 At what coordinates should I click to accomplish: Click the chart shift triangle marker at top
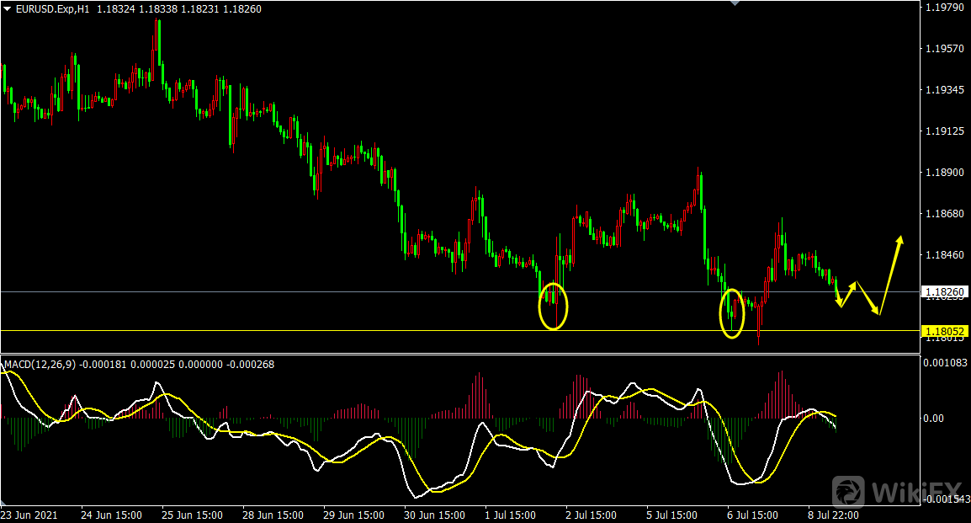[737, 3]
